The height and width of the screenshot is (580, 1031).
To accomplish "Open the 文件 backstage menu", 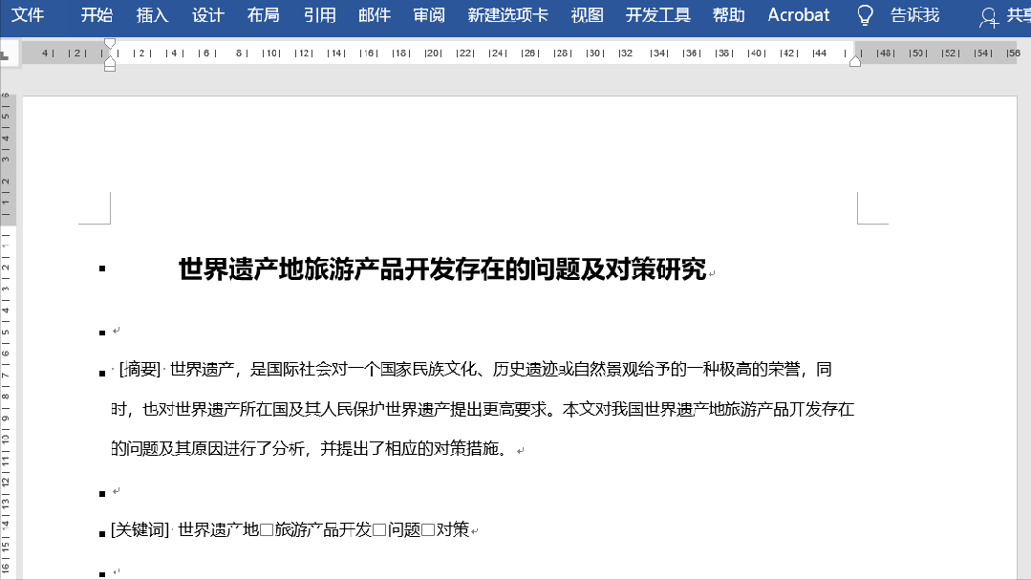I will [27, 14].
